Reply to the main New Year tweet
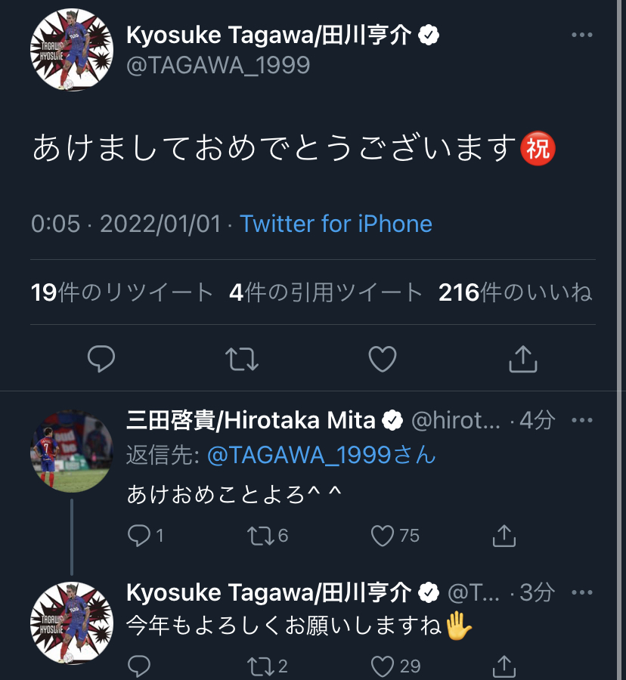The image size is (626, 680). click(101, 359)
